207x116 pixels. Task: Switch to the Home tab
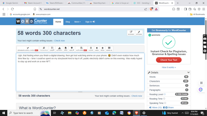(x=58, y=22)
